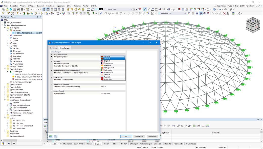Click the navigator Display eye tab icon
Viewport: 263px width, 149px height.
pyautogui.click(x=9, y=143)
